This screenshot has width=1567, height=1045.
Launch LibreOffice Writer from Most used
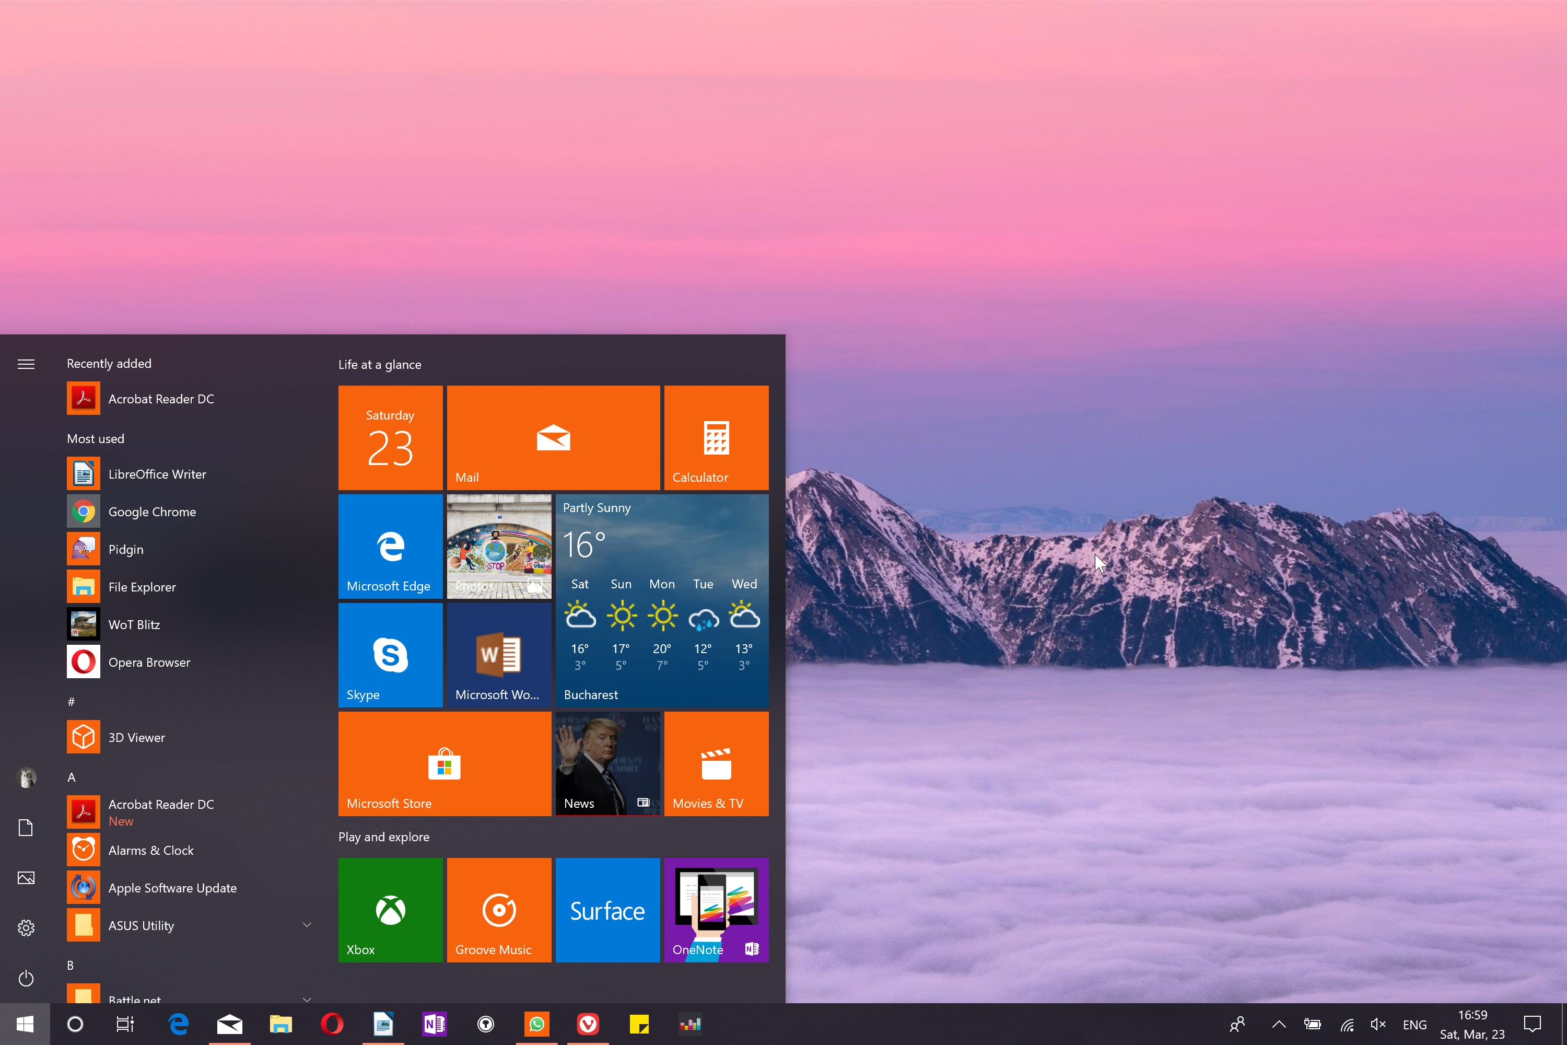pyautogui.click(x=190, y=474)
